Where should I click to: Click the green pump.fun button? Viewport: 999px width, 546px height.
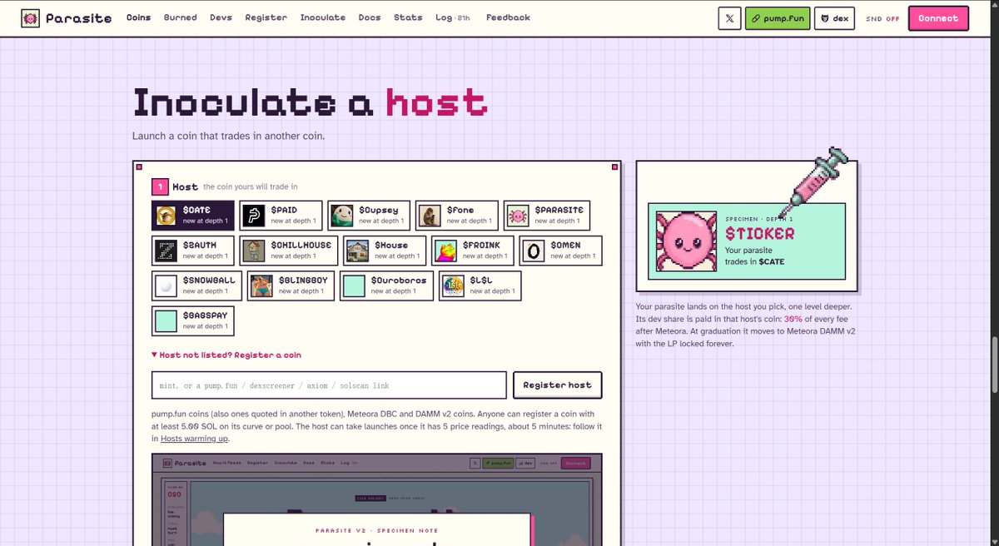(x=778, y=18)
